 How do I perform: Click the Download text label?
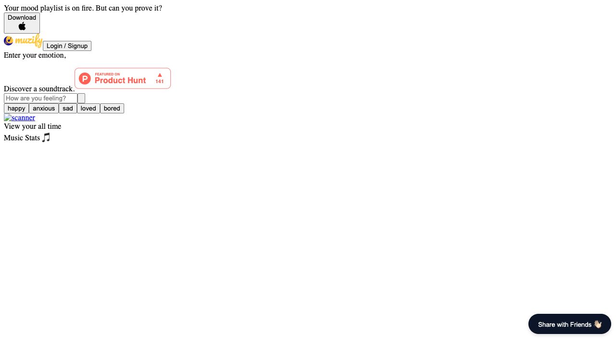[x=22, y=17]
